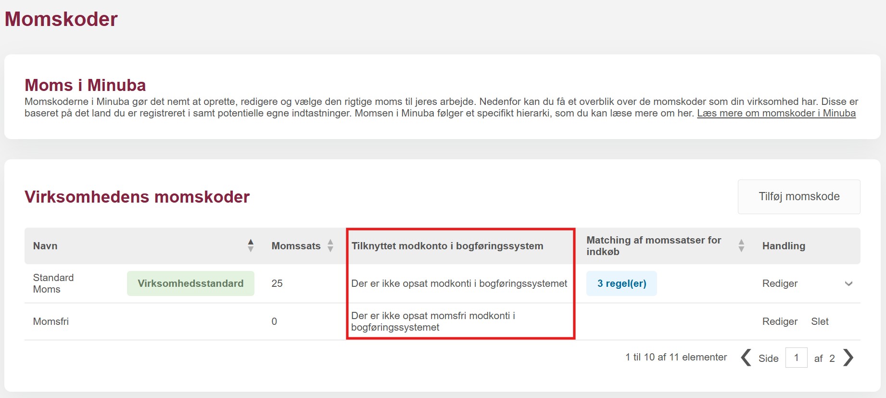Viewport: 886px width, 398px height.
Task: Click Slet on the Momsfri row
Action: point(820,321)
